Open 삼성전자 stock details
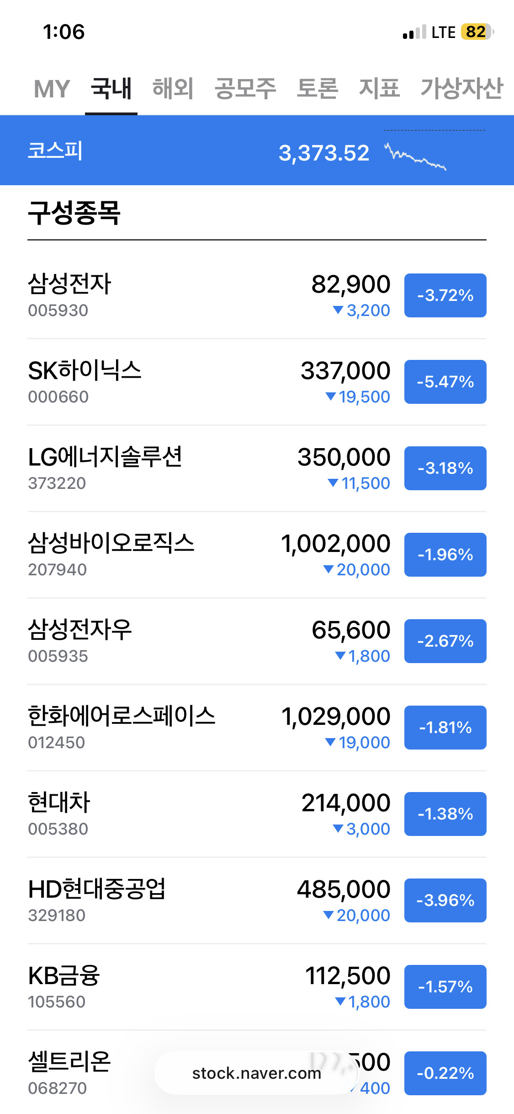This screenshot has height=1114, width=514. tap(69, 284)
